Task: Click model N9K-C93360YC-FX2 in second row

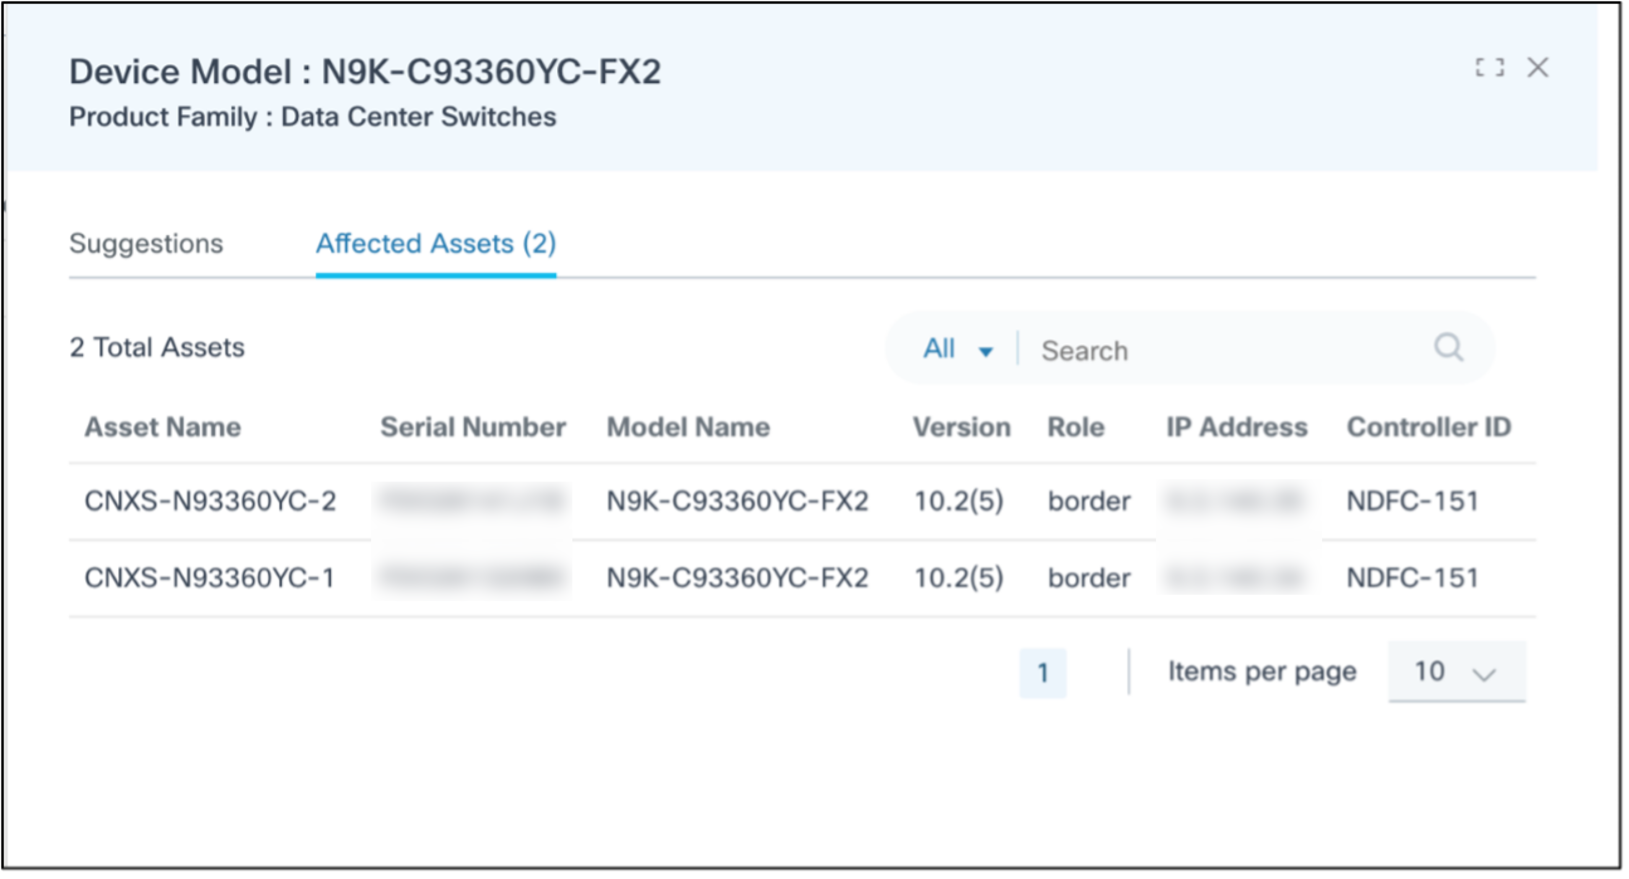Action: tap(738, 578)
